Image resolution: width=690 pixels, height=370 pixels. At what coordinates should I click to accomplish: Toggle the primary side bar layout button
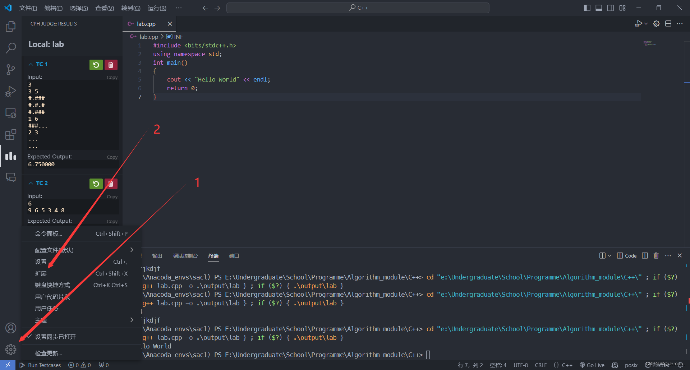pyautogui.click(x=587, y=8)
